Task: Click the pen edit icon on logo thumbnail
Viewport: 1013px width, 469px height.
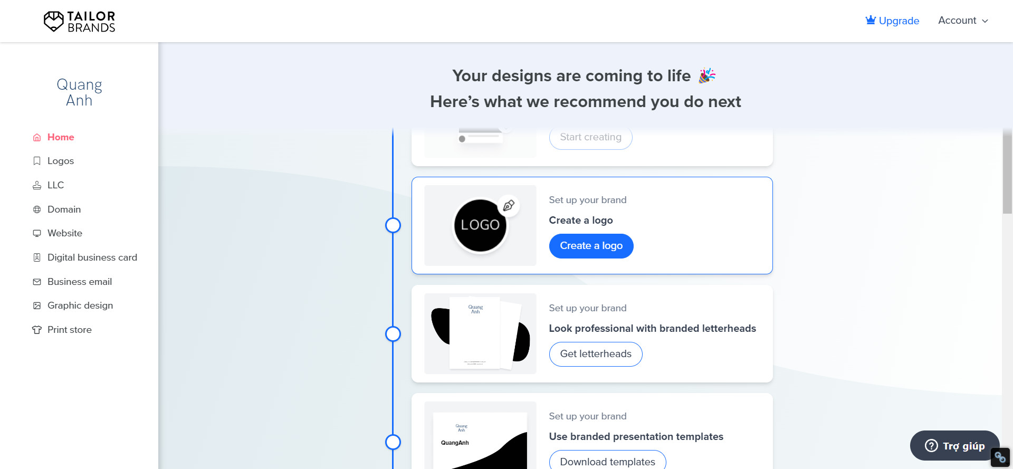Action: (x=509, y=206)
